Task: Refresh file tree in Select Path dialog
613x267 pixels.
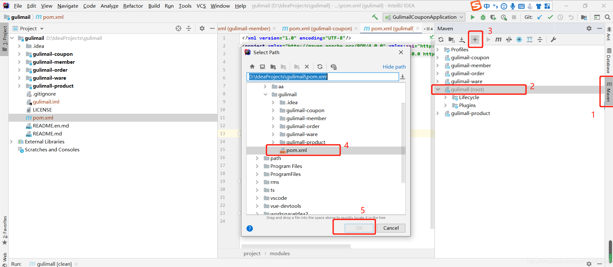Action: click(x=320, y=67)
